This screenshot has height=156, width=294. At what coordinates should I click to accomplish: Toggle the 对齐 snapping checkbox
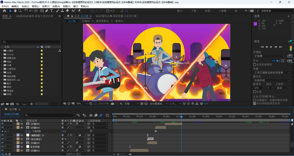pos(108,11)
